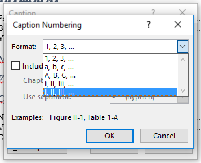This screenshot has height=163, width=201.
Task: Click the help question mark in Caption Numbering
Action: (x=148, y=25)
